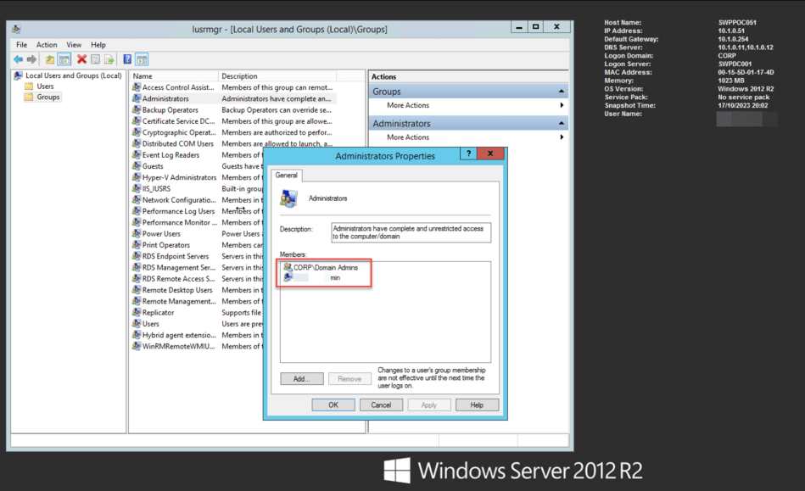The height and width of the screenshot is (491, 805).
Task: Click OK to close Administrators Properties
Action: (333, 405)
